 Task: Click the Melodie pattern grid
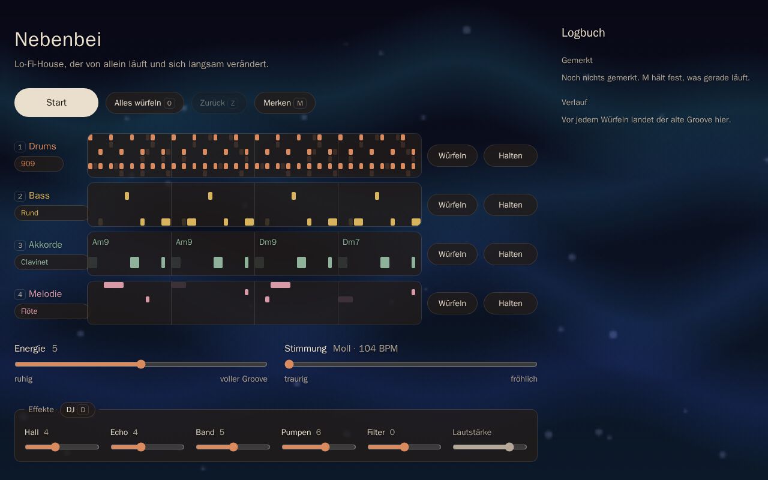pyautogui.click(x=254, y=303)
